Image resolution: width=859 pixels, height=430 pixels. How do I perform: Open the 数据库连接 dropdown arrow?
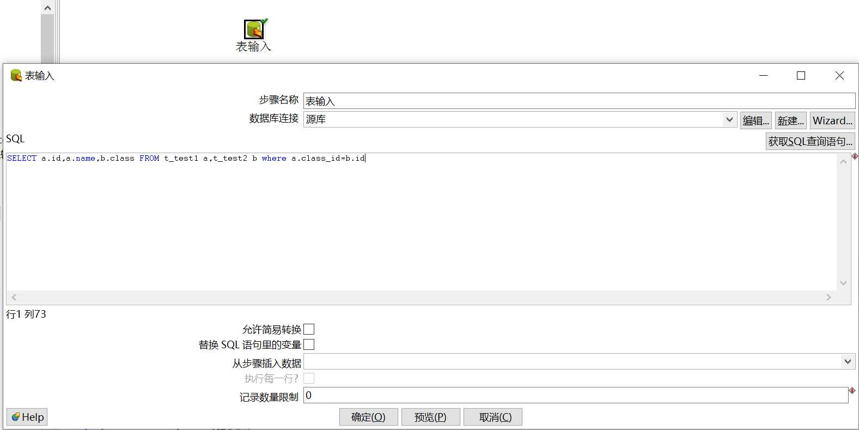(x=729, y=119)
